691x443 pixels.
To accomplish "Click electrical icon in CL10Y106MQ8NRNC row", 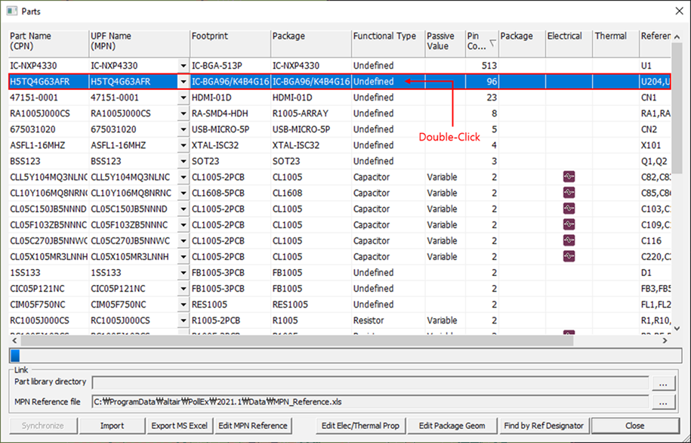I will pyautogui.click(x=569, y=193).
